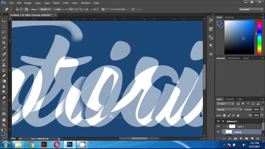Open the Character panel icon

[211, 54]
